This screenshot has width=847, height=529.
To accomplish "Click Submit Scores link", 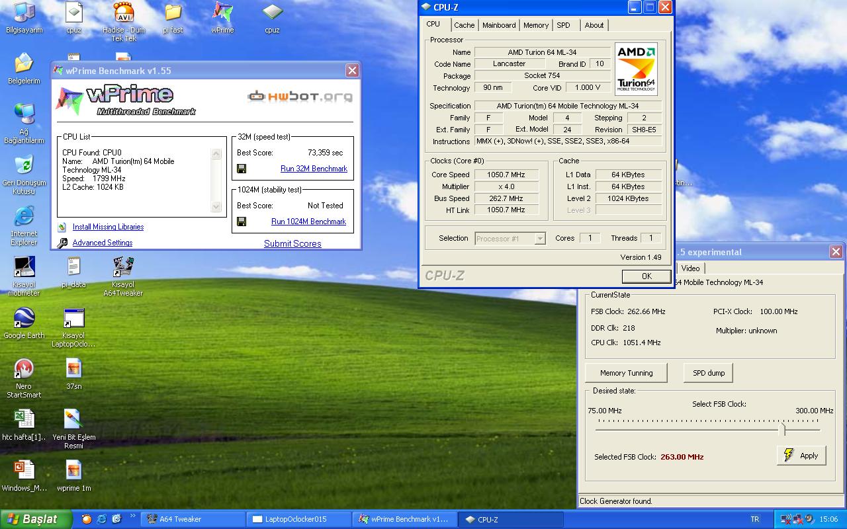I will [x=292, y=243].
